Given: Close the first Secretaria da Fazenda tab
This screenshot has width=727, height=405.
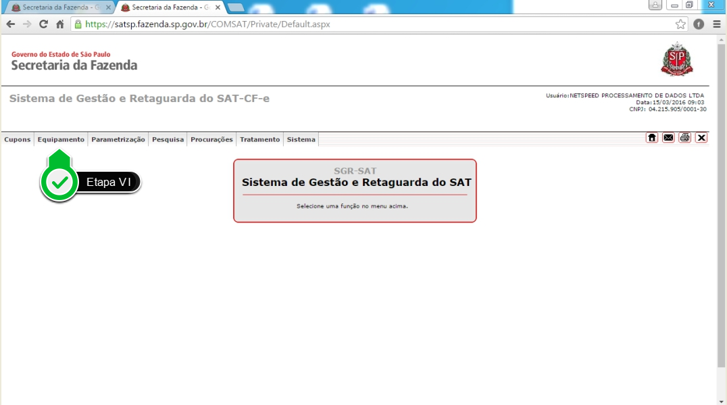Looking at the screenshot, I should click(108, 7).
